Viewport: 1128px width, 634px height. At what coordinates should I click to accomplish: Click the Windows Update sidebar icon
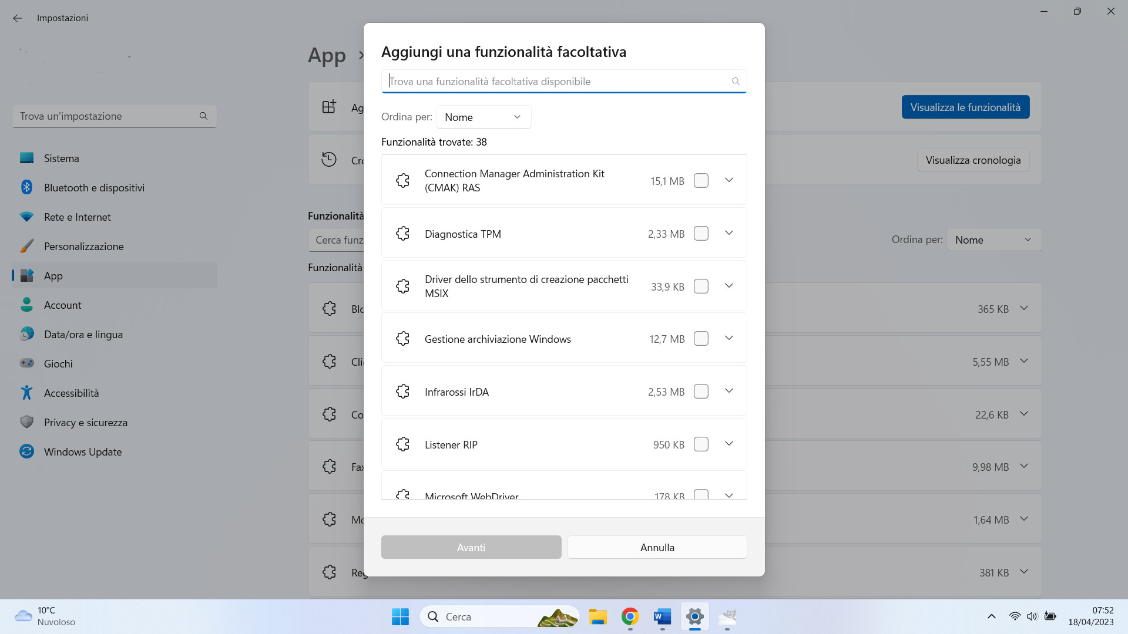point(26,451)
